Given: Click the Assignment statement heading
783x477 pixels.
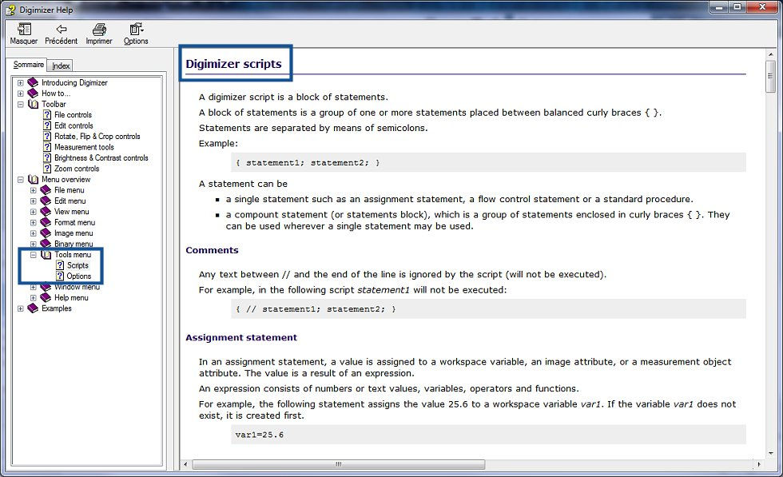Looking at the screenshot, I should (x=241, y=338).
